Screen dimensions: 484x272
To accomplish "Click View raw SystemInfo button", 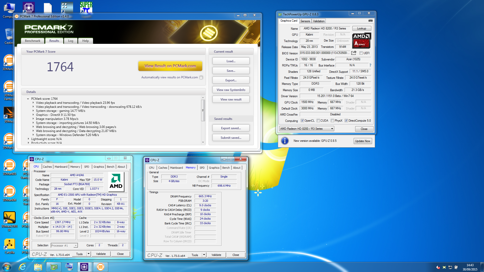I will coord(231,90).
